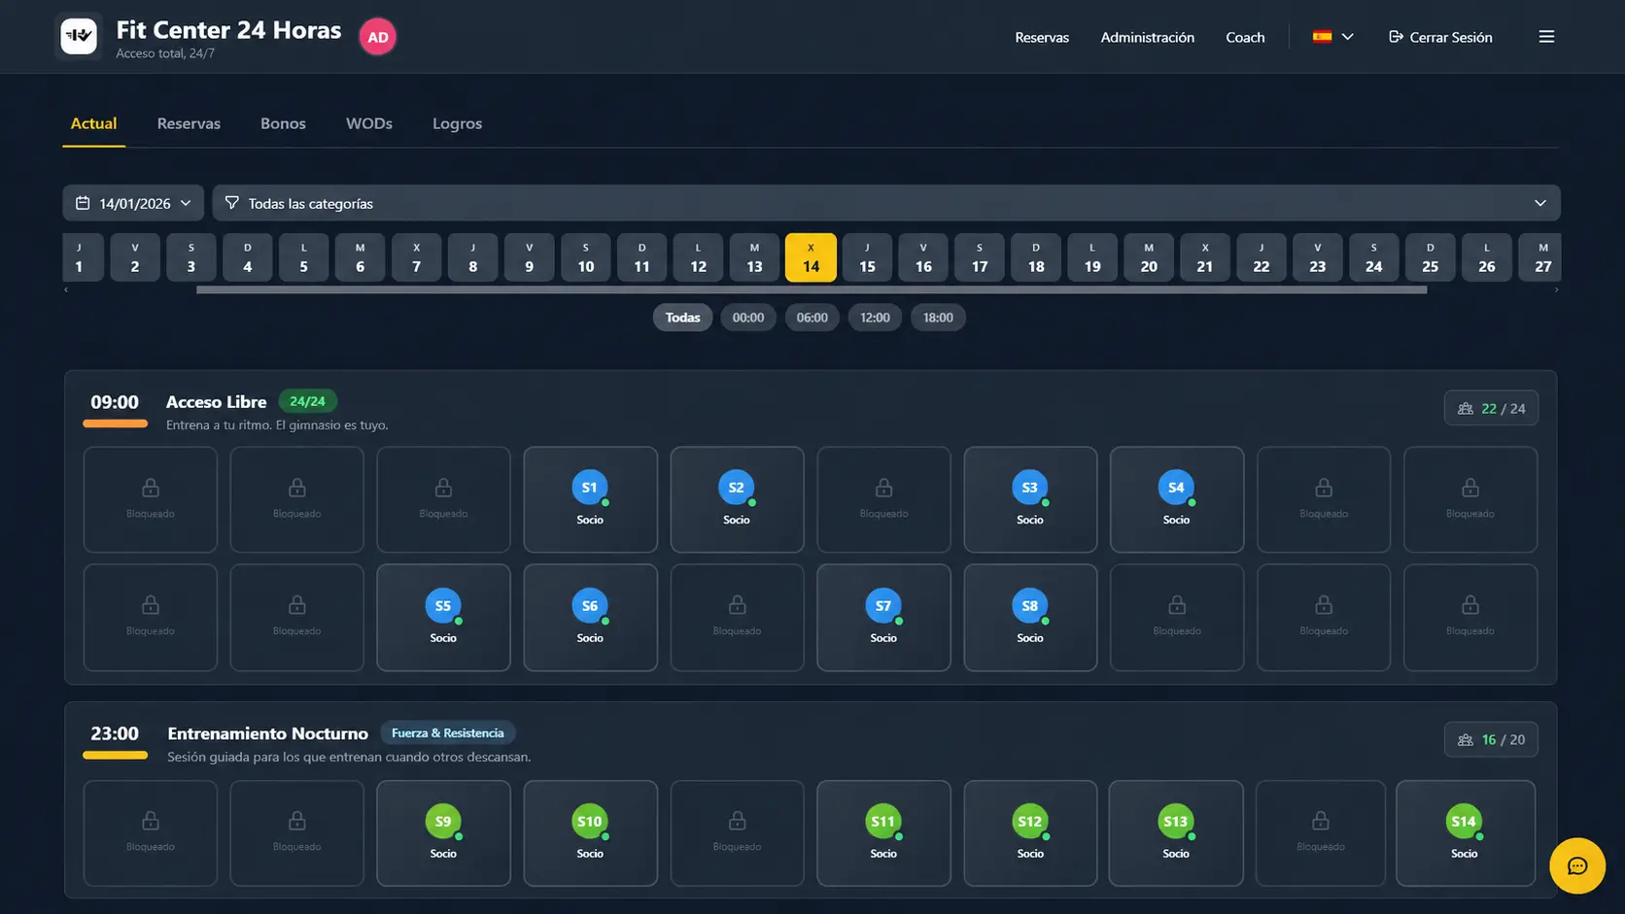Select member S3 slot avatar
Image resolution: width=1625 pixels, height=914 pixels.
point(1029,488)
